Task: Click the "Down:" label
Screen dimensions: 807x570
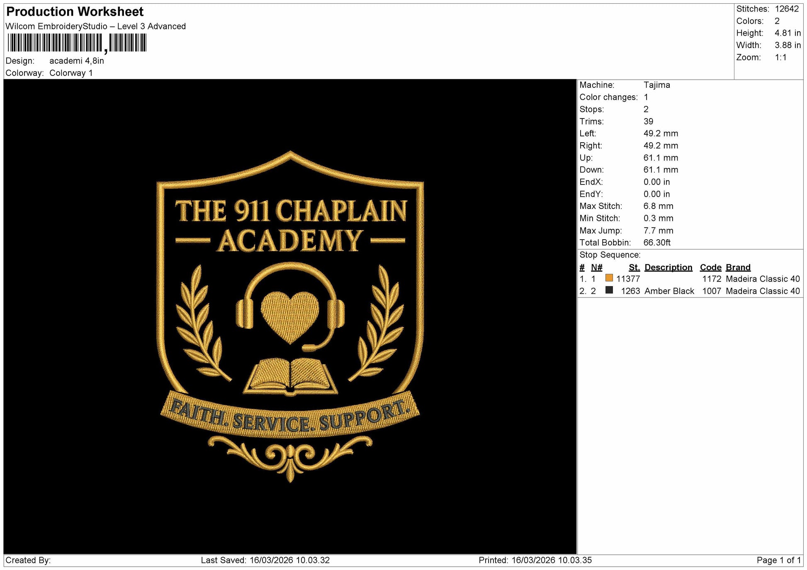Action: pyautogui.click(x=592, y=170)
